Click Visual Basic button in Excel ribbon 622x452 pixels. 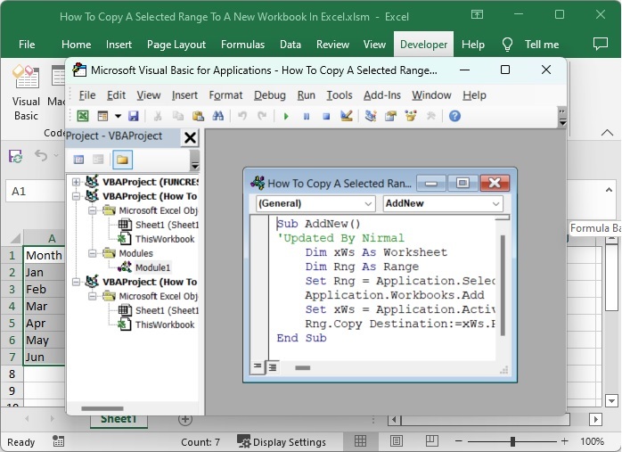coord(26,94)
